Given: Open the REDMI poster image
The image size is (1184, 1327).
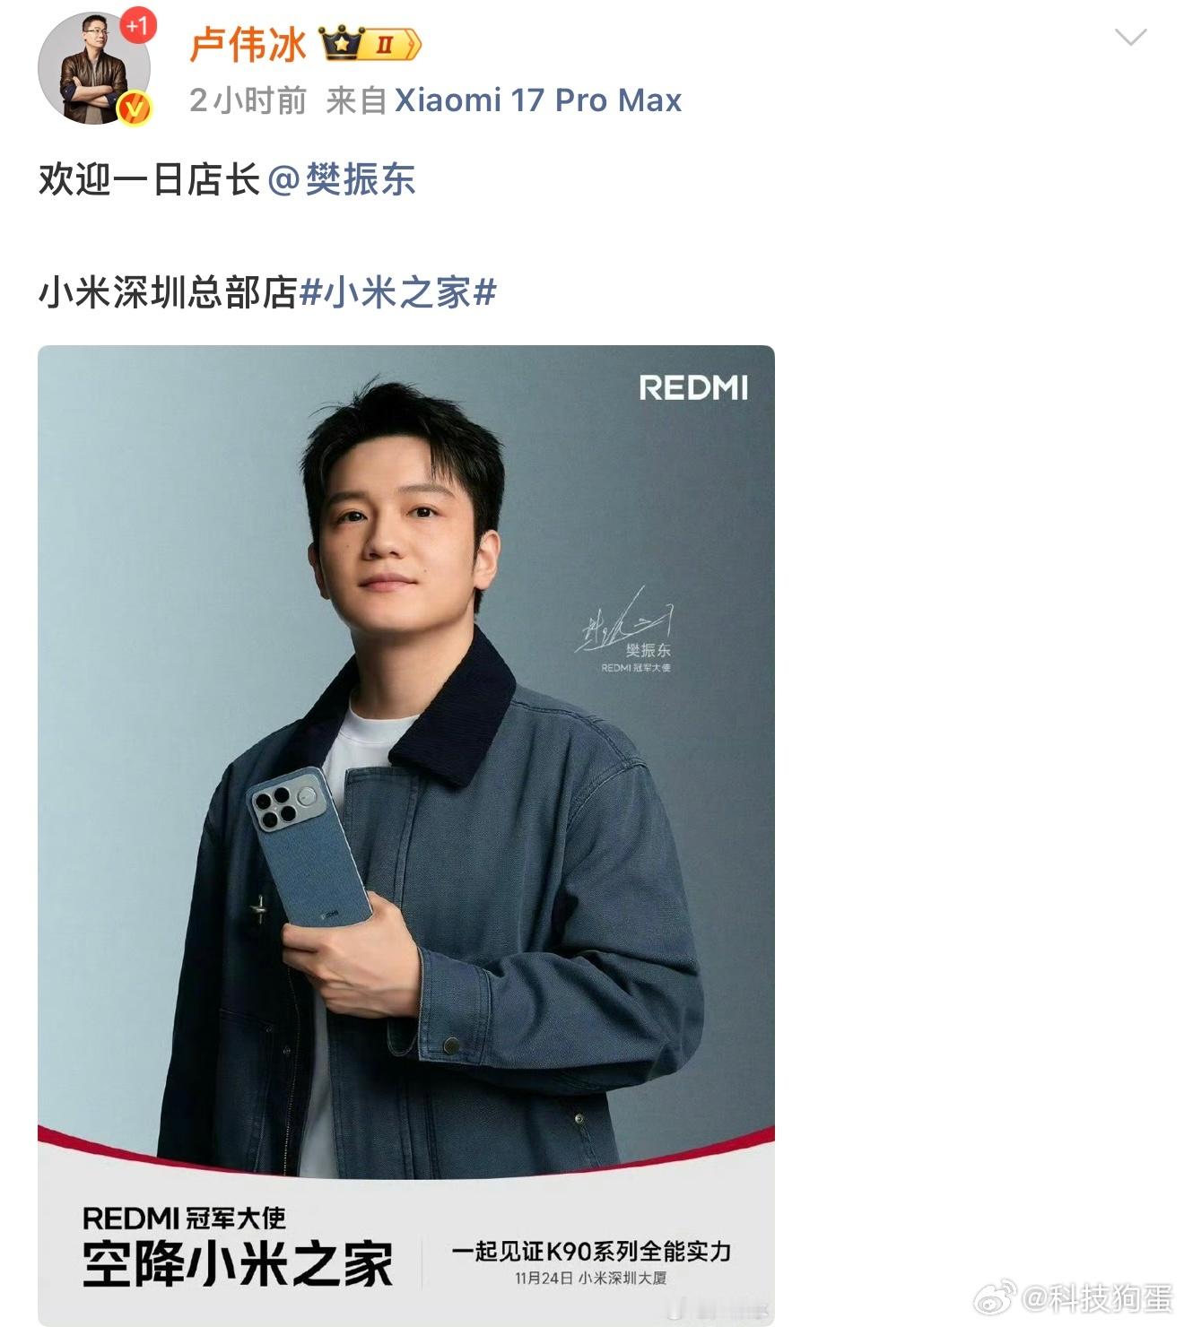Looking at the screenshot, I should [406, 835].
